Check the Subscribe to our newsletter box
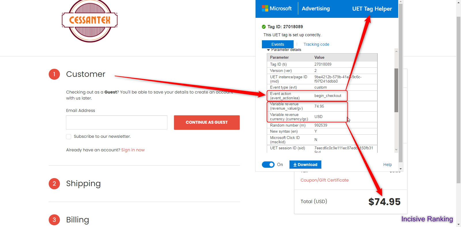The width and height of the screenshot is (461, 227). coord(69,137)
